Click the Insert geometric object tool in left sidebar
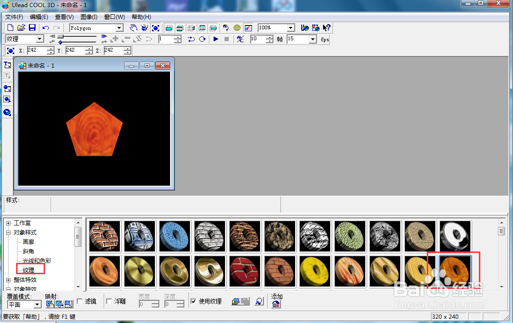513x323 pixels. pyautogui.click(x=7, y=112)
